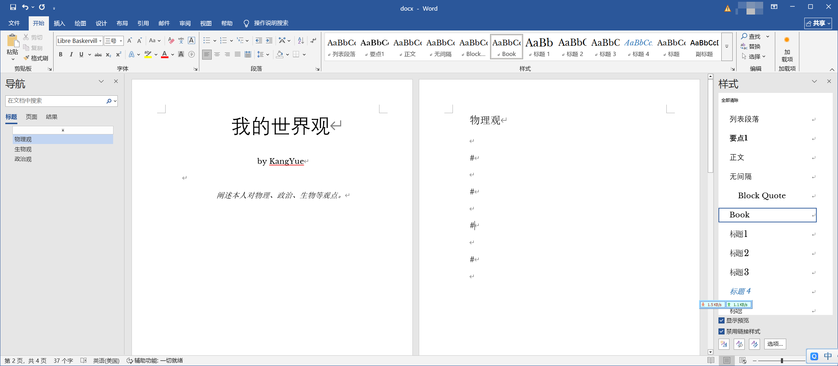Increase paragraph indent
The image size is (838, 366).
coord(269,41)
